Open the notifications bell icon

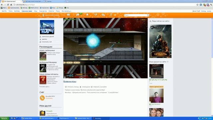pos(87,15)
